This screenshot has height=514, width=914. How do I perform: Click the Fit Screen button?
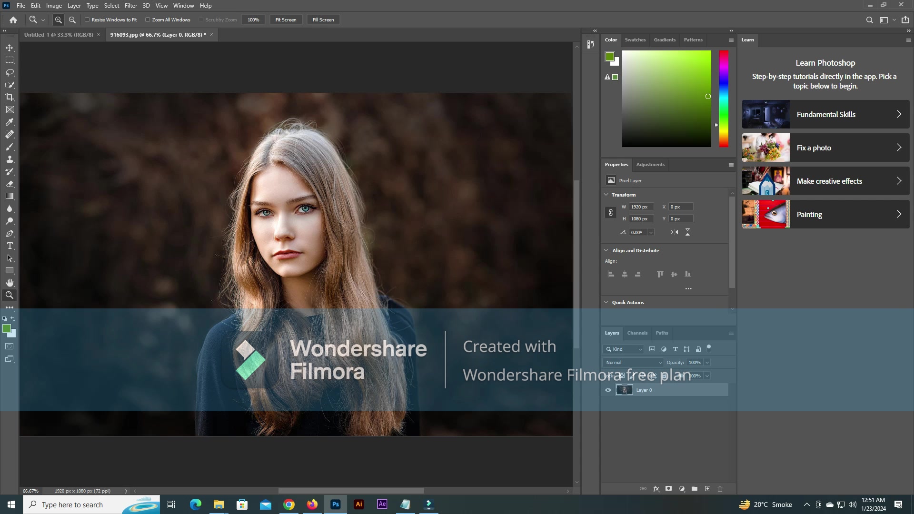(286, 20)
